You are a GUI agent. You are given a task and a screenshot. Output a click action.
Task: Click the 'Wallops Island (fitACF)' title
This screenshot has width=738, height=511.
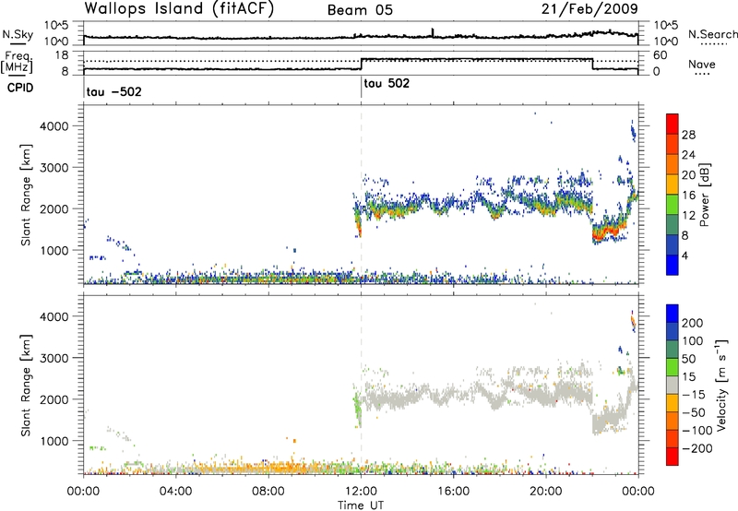pyautogui.click(x=179, y=8)
